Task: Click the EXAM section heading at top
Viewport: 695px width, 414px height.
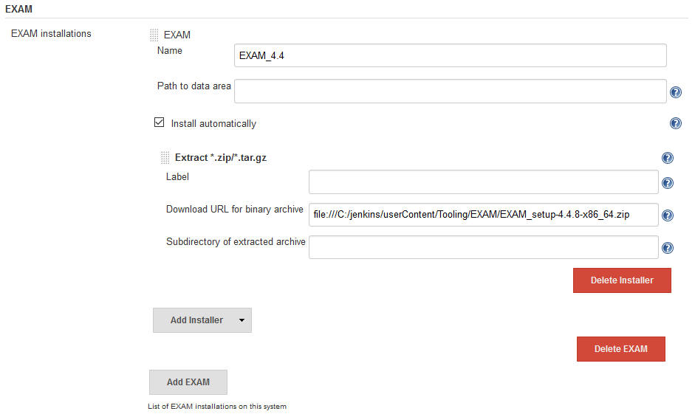Action: 18,9
